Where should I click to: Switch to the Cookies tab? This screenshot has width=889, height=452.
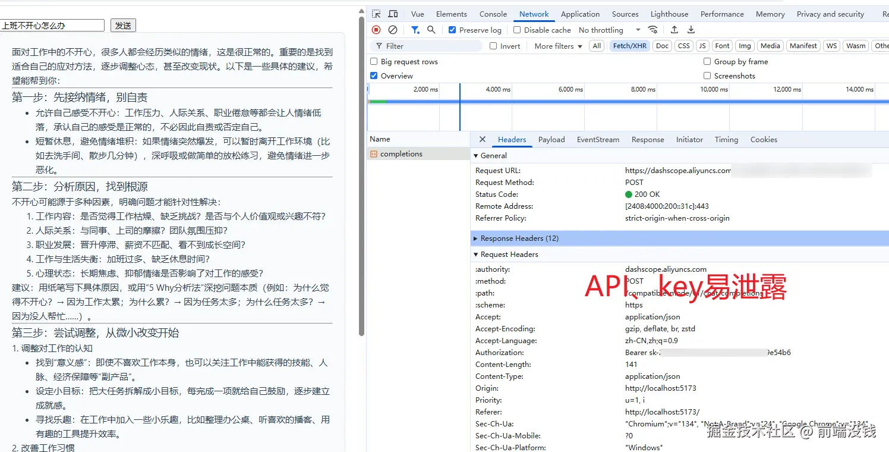[x=764, y=140]
